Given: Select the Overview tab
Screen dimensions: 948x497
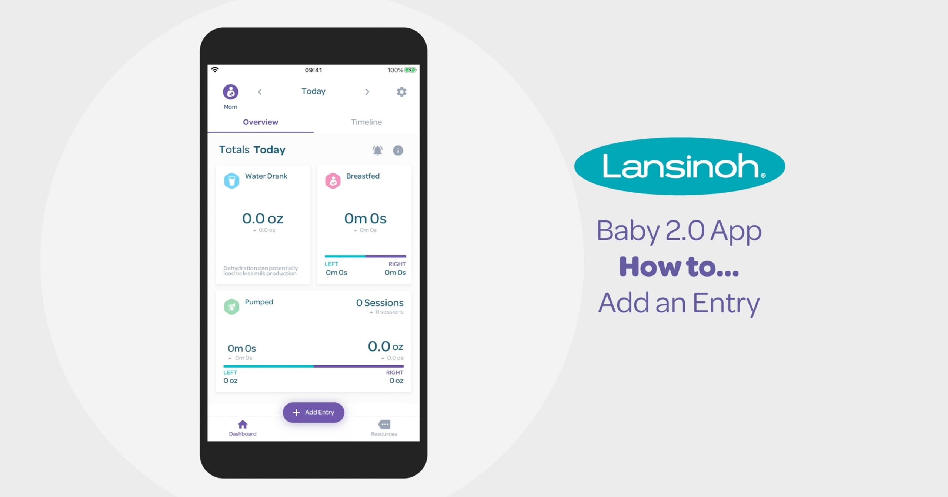Looking at the screenshot, I should pyautogui.click(x=262, y=123).
